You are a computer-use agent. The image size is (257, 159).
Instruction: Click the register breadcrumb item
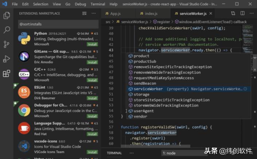click(163, 22)
